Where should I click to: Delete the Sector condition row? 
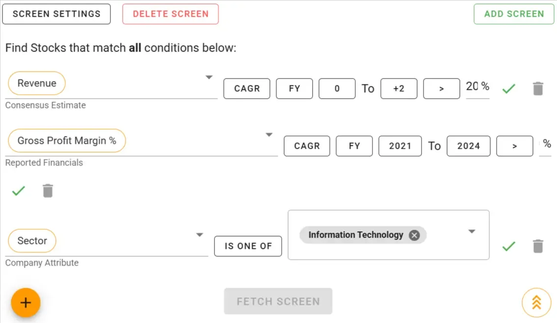pyautogui.click(x=538, y=246)
